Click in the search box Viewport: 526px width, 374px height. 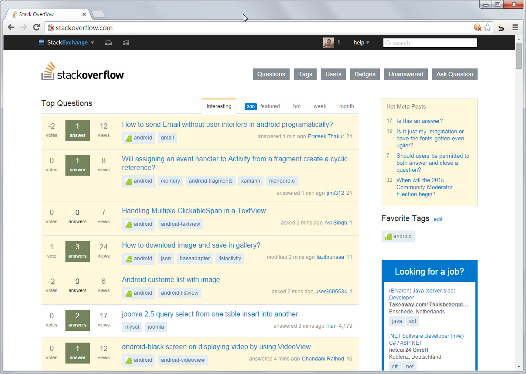[x=430, y=43]
